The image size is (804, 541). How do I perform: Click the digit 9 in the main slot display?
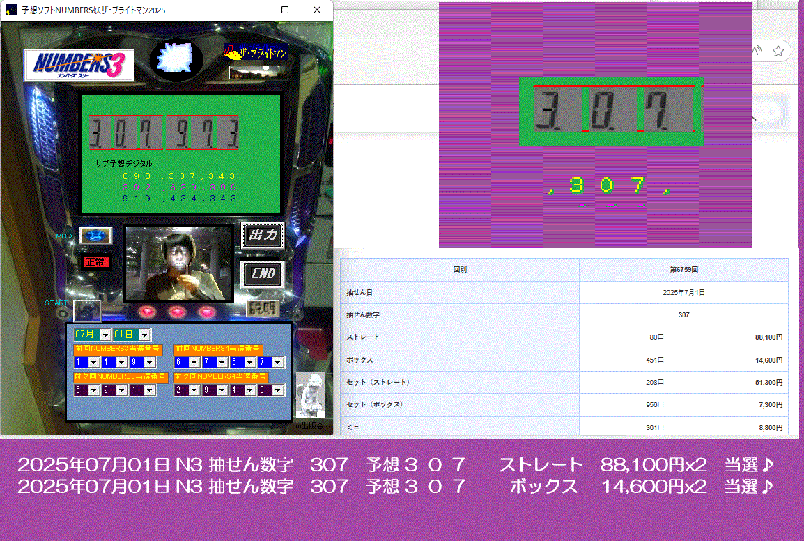coord(181,133)
